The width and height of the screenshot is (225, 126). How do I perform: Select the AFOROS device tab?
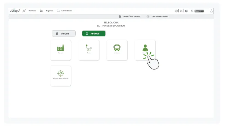(x=94, y=34)
